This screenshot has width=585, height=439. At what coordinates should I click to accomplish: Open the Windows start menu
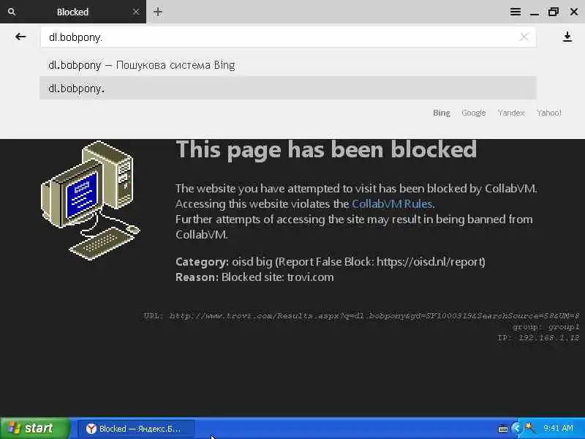click(x=34, y=428)
